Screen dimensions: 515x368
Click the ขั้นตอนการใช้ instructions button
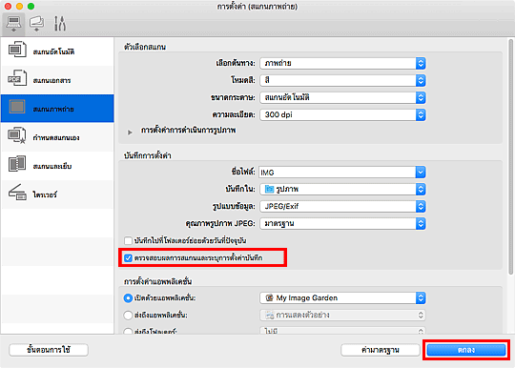coord(49,350)
